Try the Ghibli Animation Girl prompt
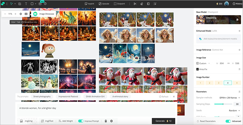This screenshot has height=125, width=243. click(x=95, y=97)
